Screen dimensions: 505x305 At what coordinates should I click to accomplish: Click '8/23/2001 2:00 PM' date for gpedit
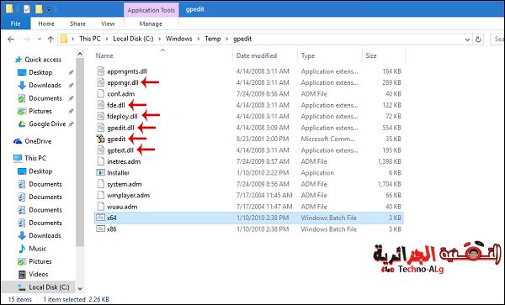click(x=262, y=139)
